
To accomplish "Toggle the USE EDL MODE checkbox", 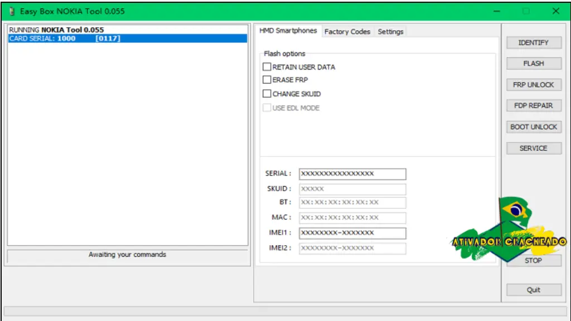I will pos(267,108).
